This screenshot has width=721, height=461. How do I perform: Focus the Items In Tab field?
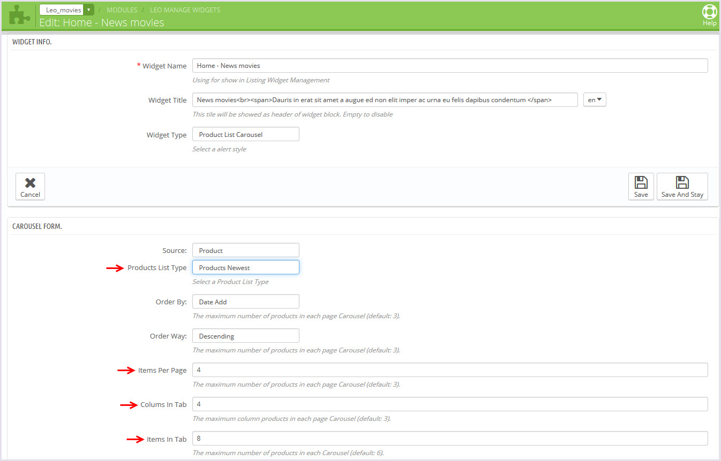point(450,439)
